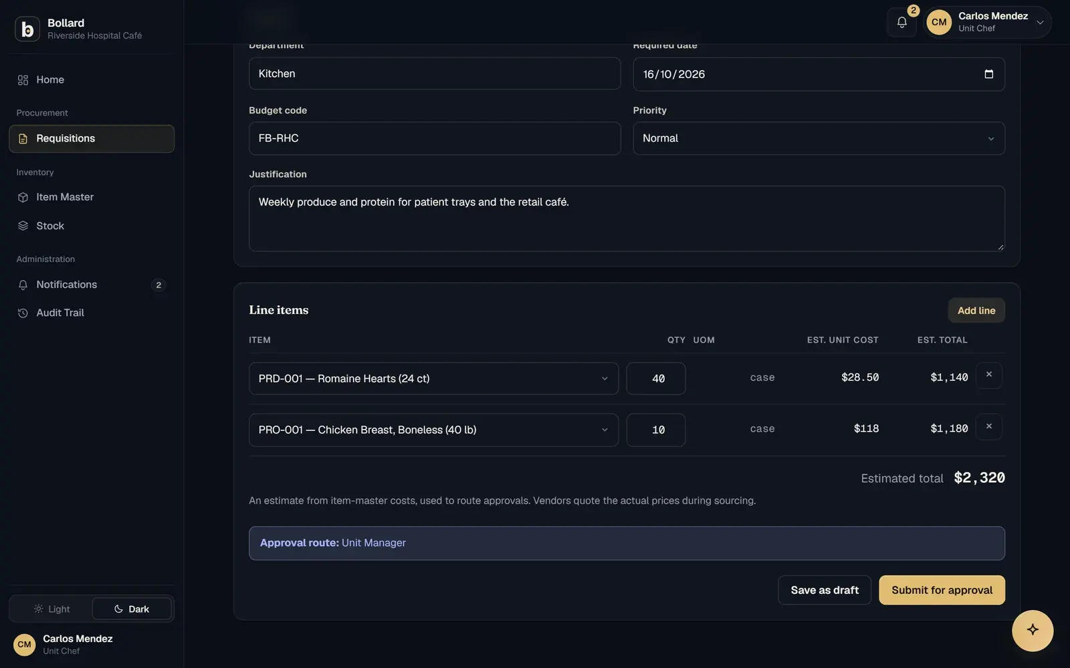Screen dimensions: 1070x668
Task: Click the Notifications count badge in sidebar
Action: click(158, 285)
